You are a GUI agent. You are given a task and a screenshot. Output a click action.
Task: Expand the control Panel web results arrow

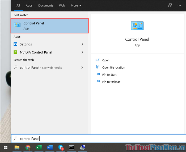82,67
